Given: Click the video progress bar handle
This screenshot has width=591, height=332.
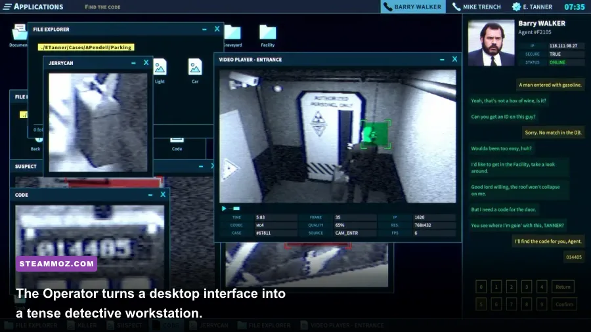Looking at the screenshot, I should 236,208.
